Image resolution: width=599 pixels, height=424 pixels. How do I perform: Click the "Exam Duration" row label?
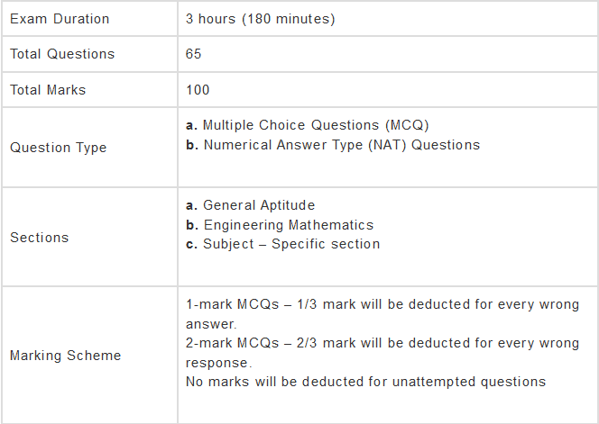[60, 19]
